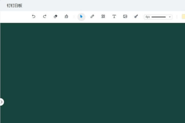
Task: Open the shapes tool
Action: click(103, 16)
